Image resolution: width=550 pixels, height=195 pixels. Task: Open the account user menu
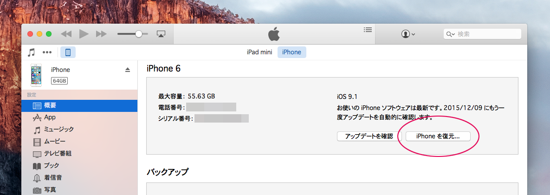408,34
